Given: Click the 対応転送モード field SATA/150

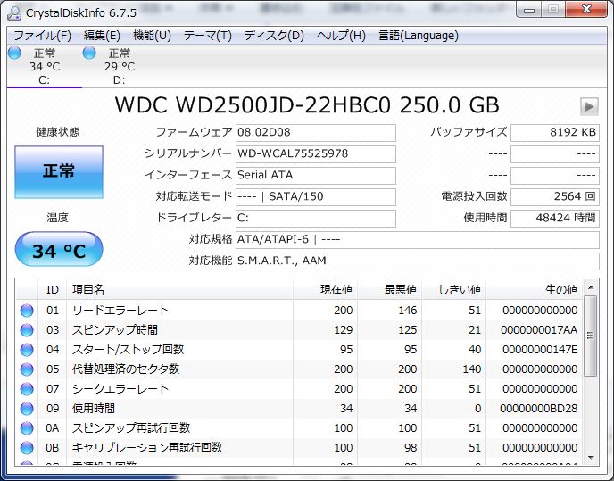Looking at the screenshot, I should 316,196.
